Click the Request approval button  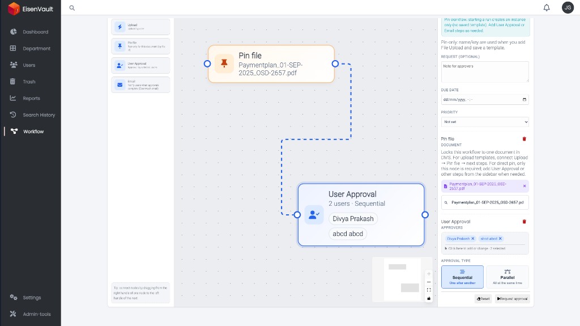point(512,299)
